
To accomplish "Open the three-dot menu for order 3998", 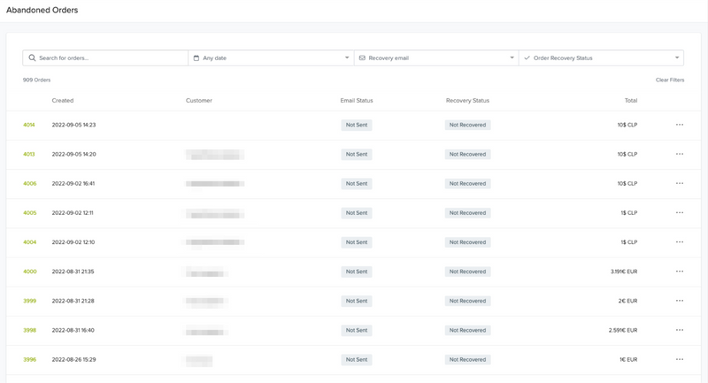I will coord(679,330).
